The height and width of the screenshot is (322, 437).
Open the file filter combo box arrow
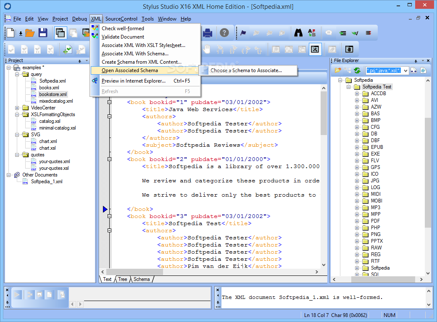(x=405, y=70)
